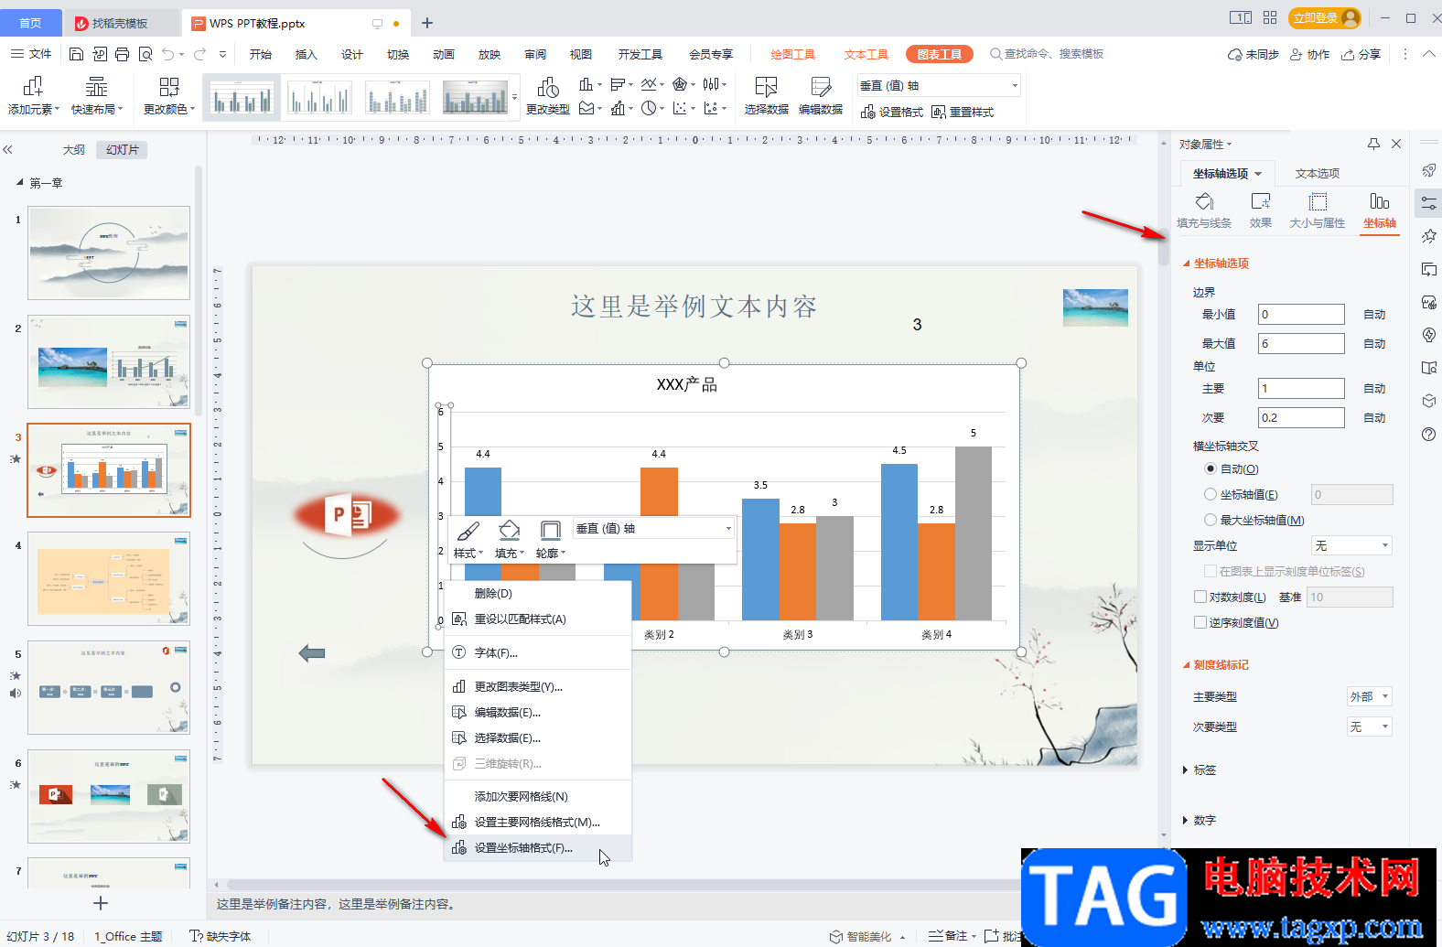Select the 最大坐标轴值(M) radio button
1442x947 pixels.
click(x=1211, y=520)
